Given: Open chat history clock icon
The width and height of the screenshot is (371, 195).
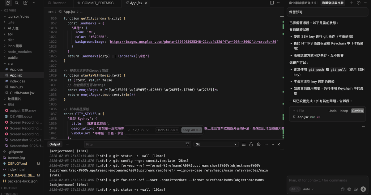Looking at the screenshot, I should (359, 3).
